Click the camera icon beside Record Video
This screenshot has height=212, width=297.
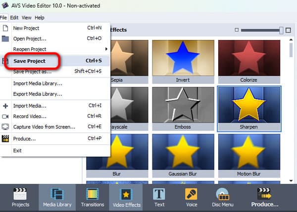pos(5,117)
